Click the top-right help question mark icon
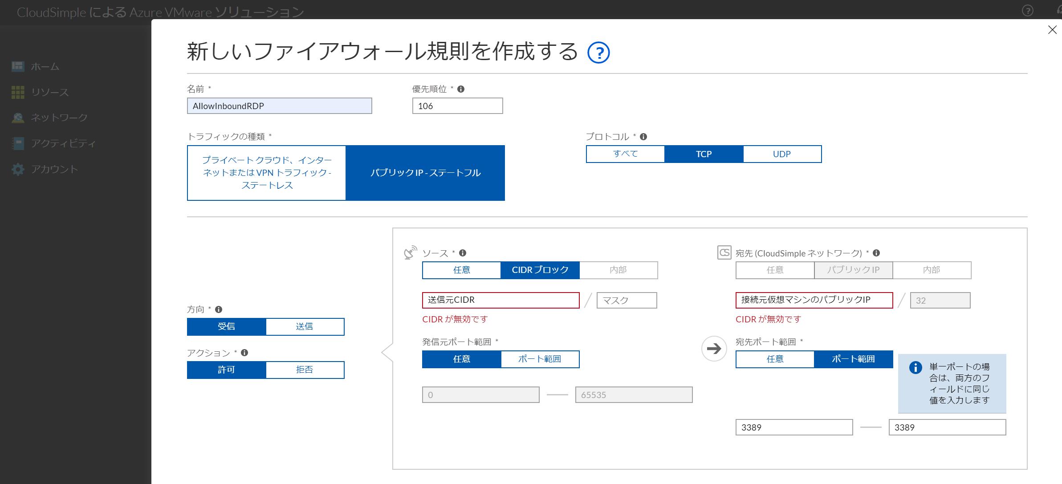Viewport: 1062px width, 484px height. (x=1027, y=11)
